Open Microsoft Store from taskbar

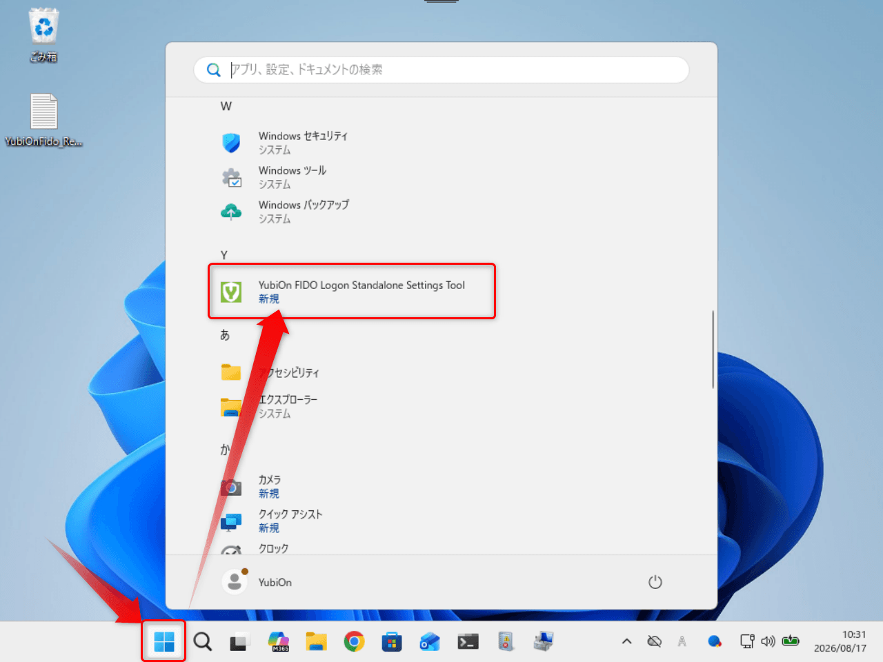(x=392, y=642)
